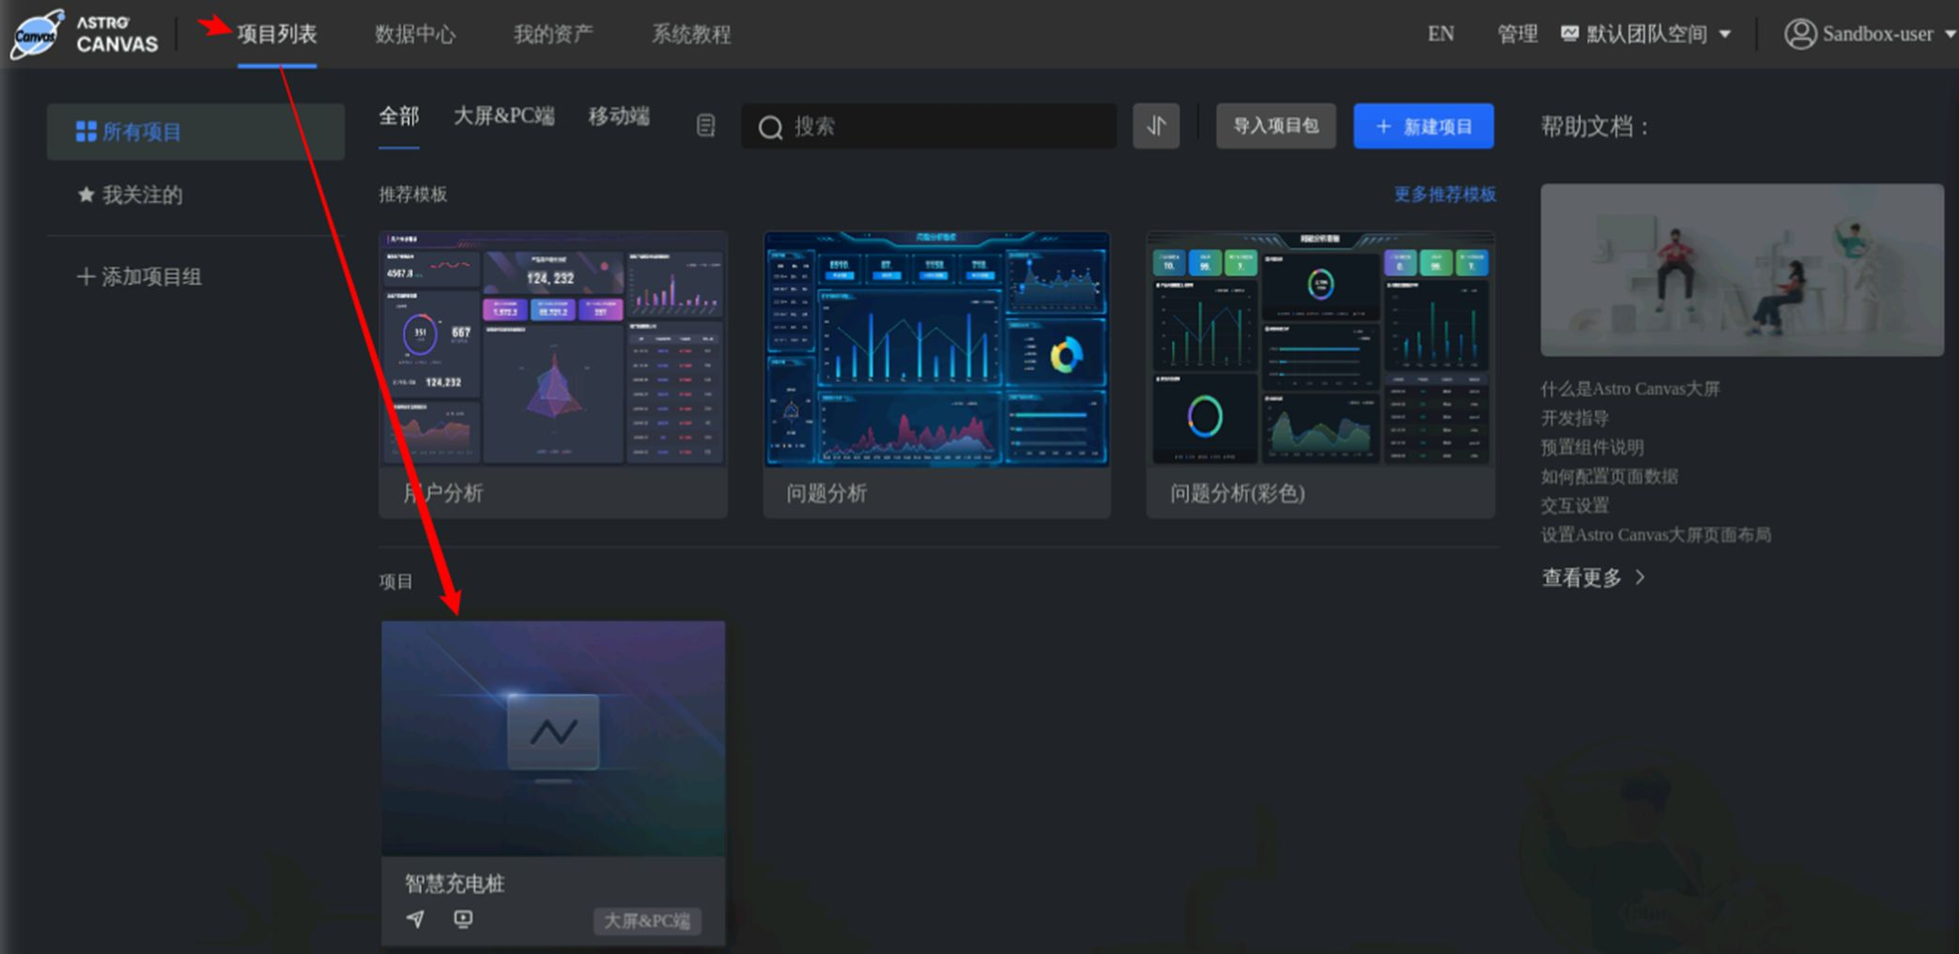This screenshot has width=1959, height=954.
Task: Click the preview screen icon on 智慧充电桩
Action: [x=463, y=919]
